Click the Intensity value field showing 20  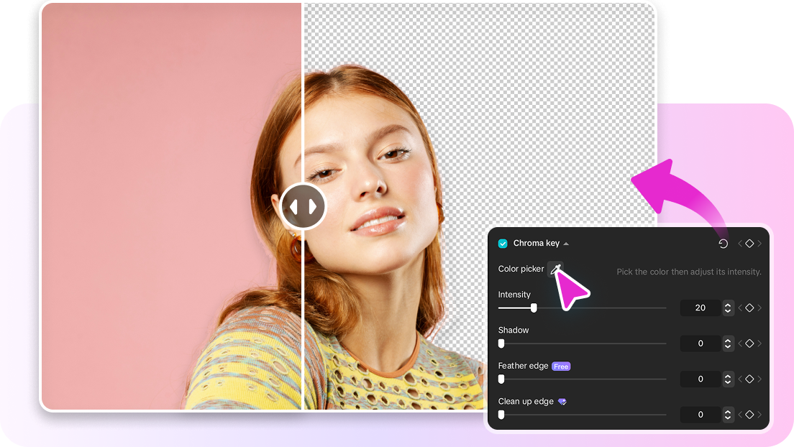[701, 308]
